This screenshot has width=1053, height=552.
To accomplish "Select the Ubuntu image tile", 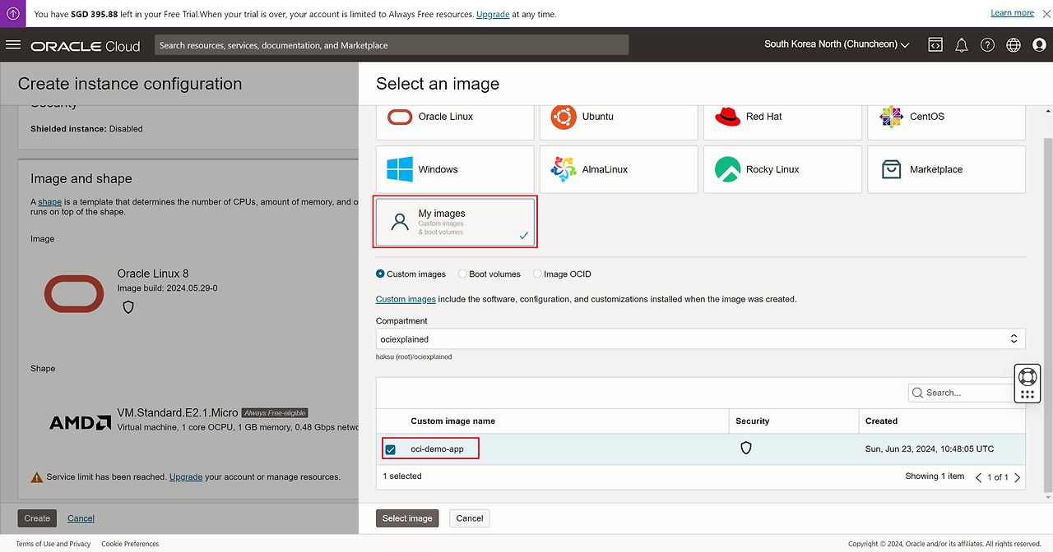I will pos(619,117).
